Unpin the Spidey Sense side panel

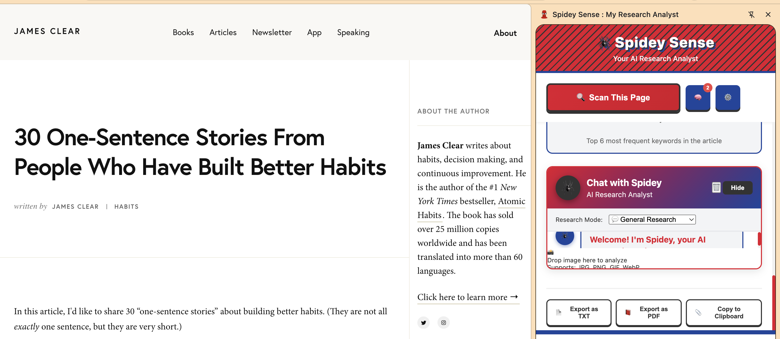pyautogui.click(x=751, y=14)
